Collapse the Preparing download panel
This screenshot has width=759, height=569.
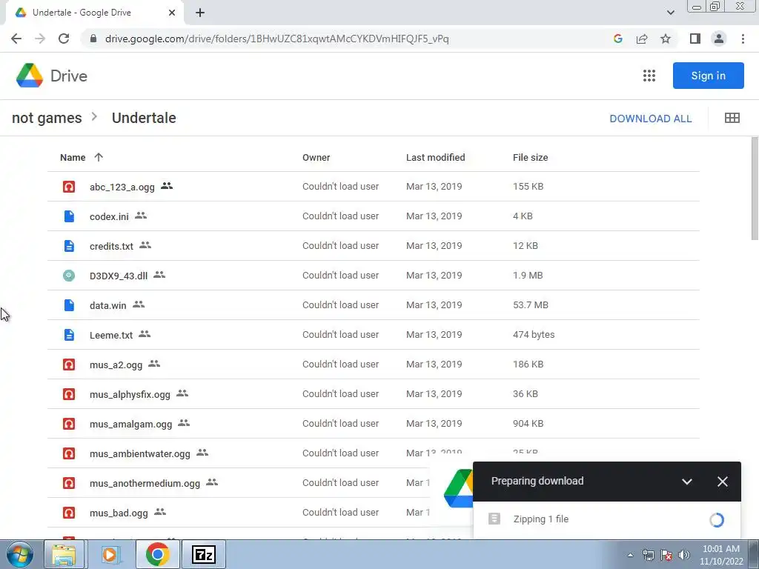[x=687, y=482]
